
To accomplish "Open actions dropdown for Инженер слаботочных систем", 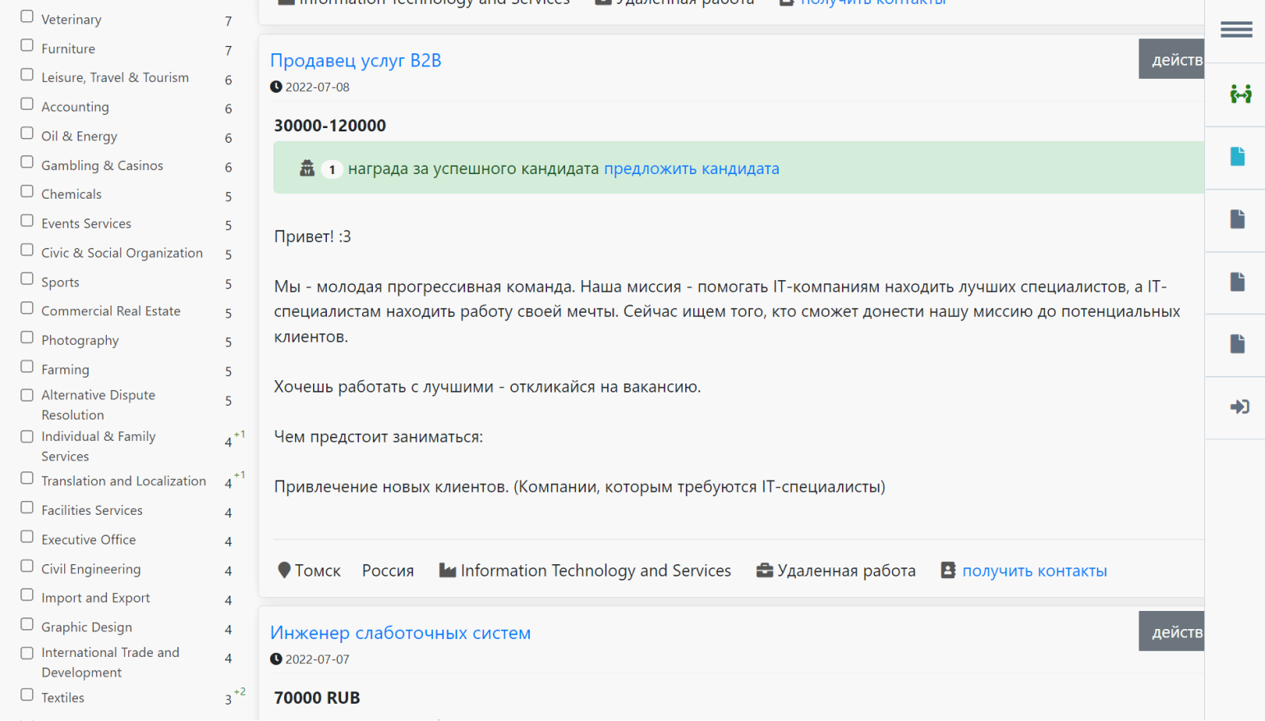I will click(x=1172, y=632).
